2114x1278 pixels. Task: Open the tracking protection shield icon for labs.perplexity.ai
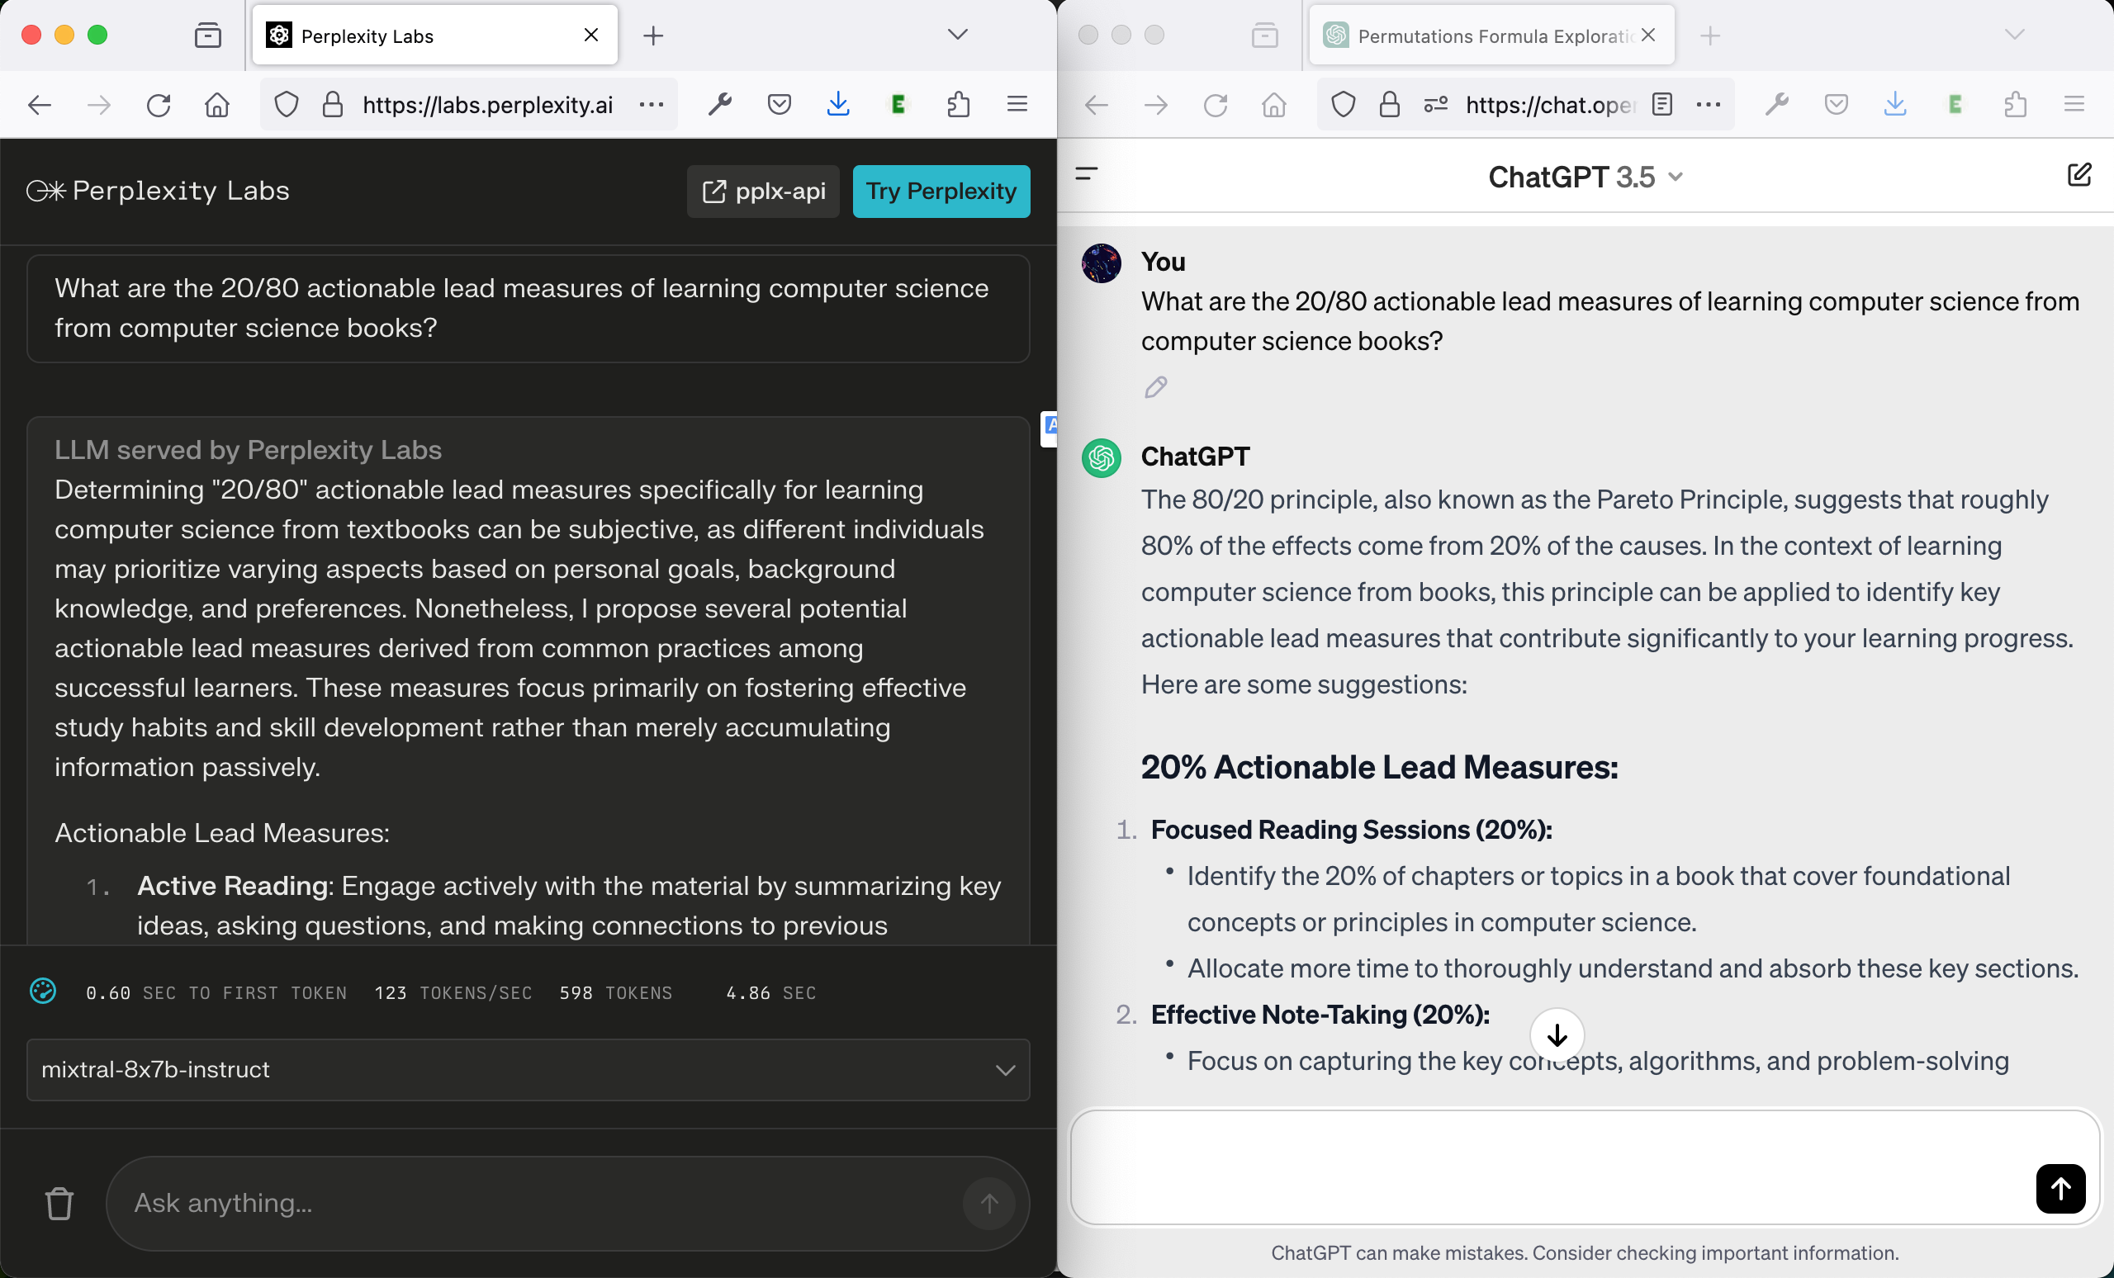[x=287, y=105]
